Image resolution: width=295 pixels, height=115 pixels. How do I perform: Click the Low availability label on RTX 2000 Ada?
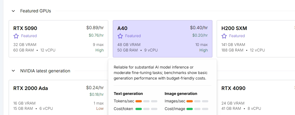[x=100, y=108]
